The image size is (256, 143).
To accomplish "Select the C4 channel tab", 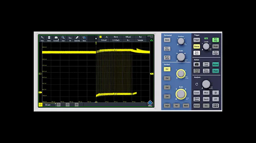I will tap(76, 105).
